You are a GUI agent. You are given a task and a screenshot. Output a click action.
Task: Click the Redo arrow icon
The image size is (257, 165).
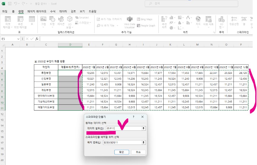coord(23,3)
